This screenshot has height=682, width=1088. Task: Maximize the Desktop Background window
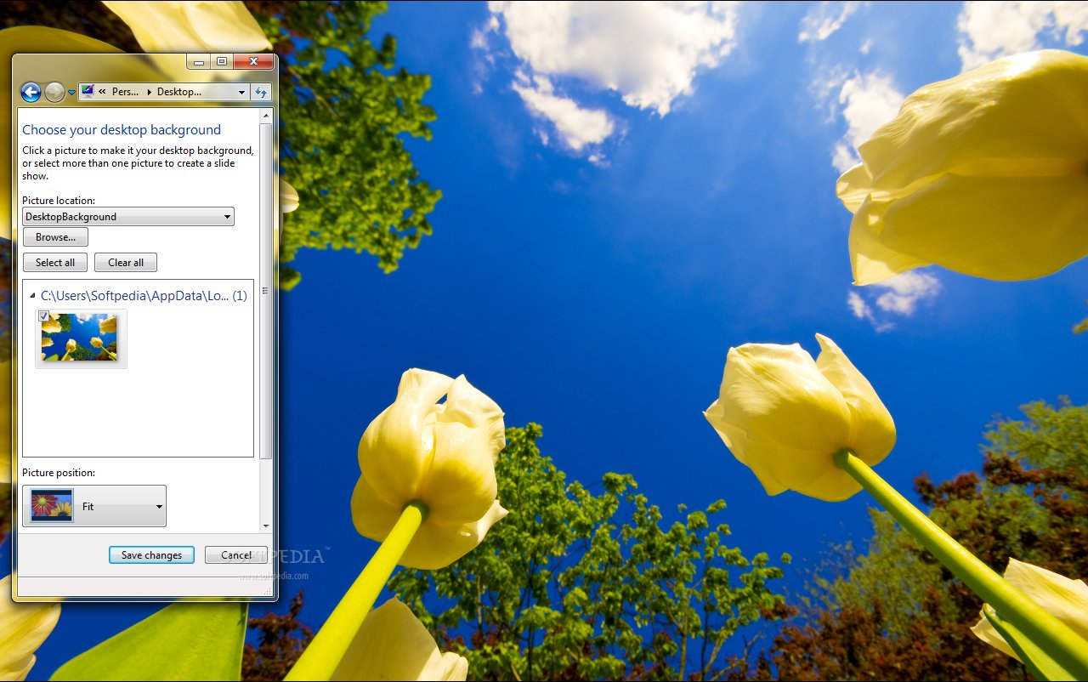coord(222,62)
